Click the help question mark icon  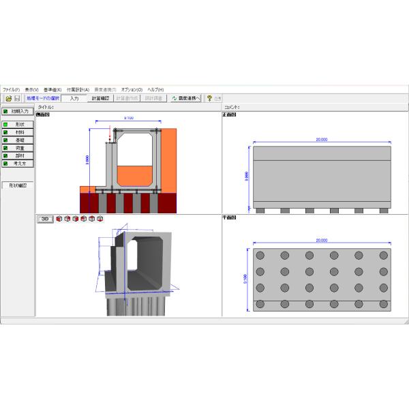pyautogui.click(x=209, y=98)
